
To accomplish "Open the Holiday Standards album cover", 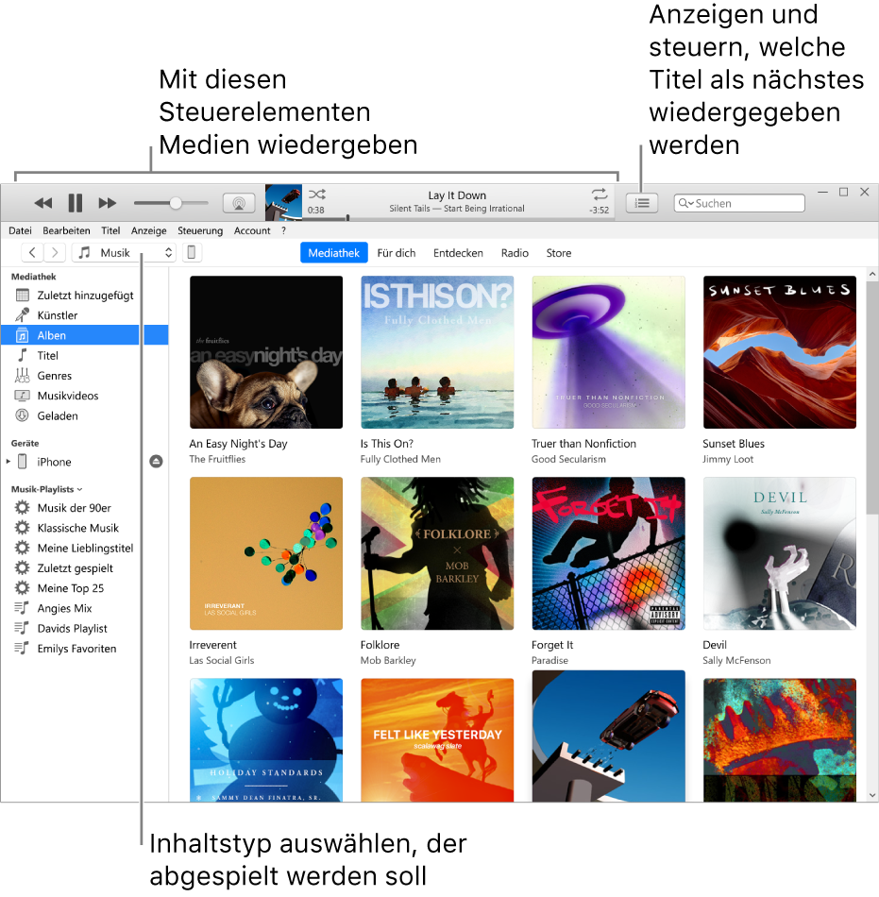I will [x=266, y=739].
